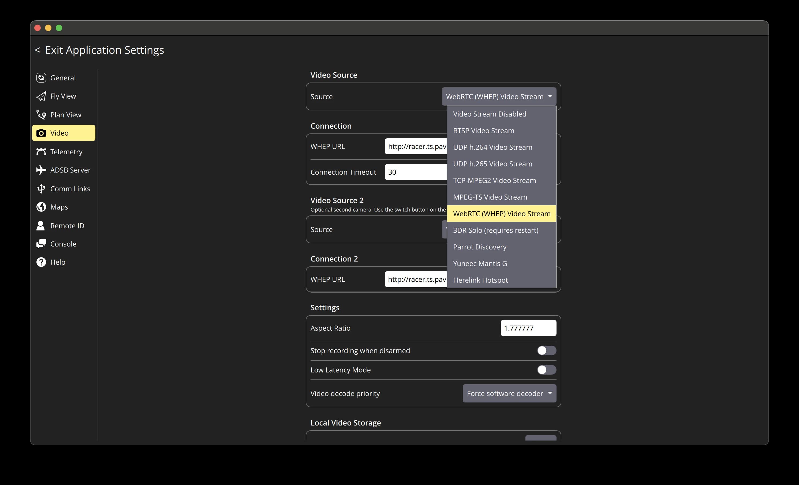Image resolution: width=799 pixels, height=485 pixels.
Task: Collapse the Video Source dropdown
Action: pyautogui.click(x=499, y=97)
